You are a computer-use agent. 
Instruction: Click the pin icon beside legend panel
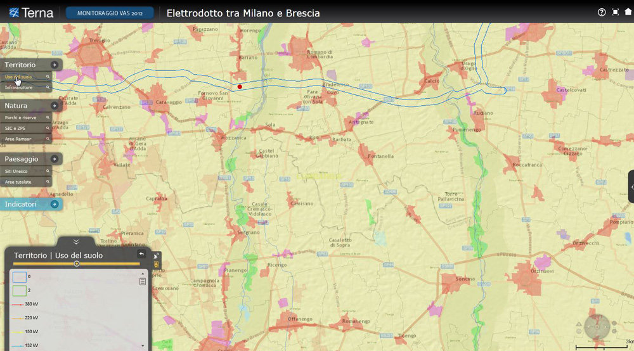pyautogui.click(x=157, y=255)
